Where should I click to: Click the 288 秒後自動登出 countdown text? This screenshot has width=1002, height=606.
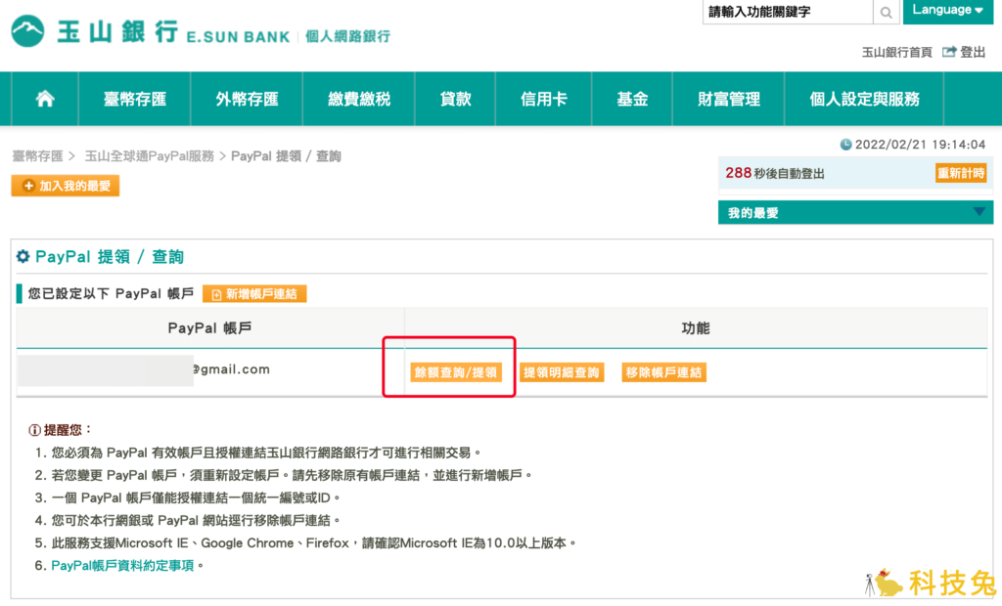tap(775, 173)
